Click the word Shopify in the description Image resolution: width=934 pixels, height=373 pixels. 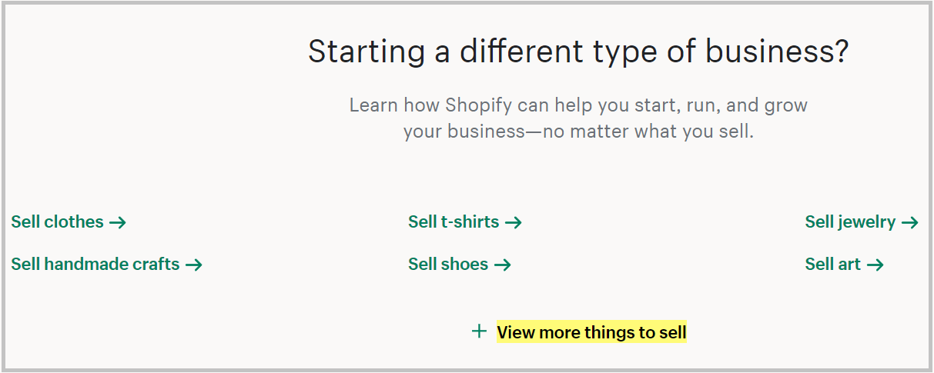pyautogui.click(x=479, y=105)
